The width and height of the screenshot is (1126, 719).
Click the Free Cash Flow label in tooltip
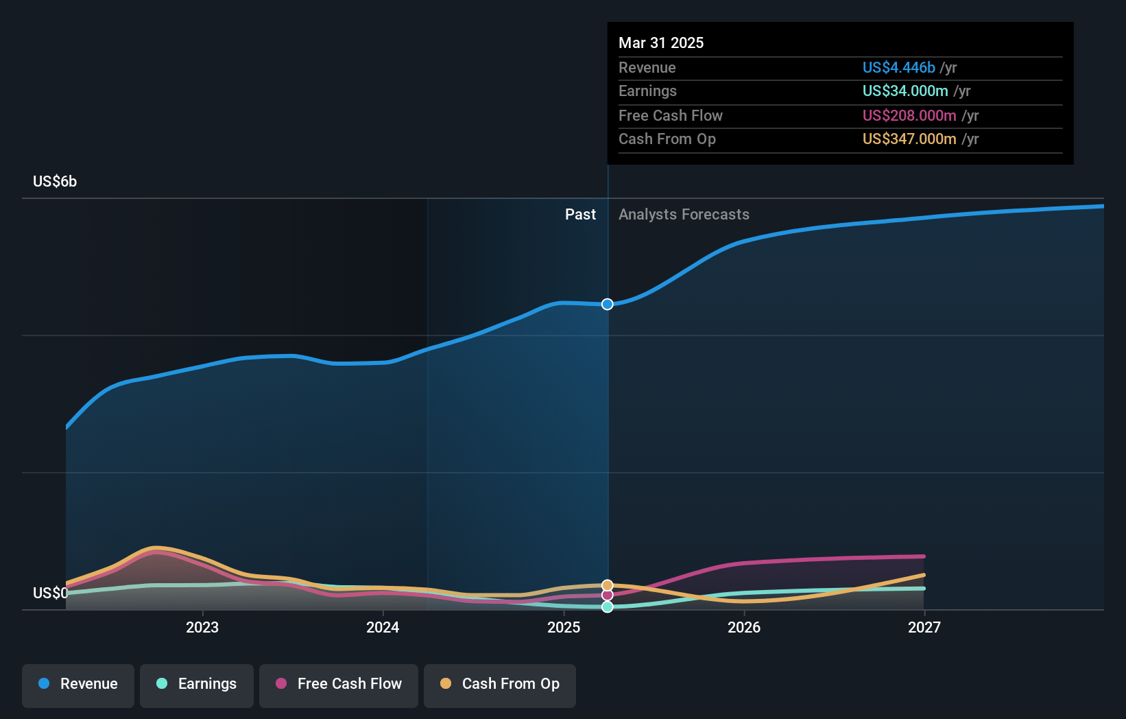671,115
